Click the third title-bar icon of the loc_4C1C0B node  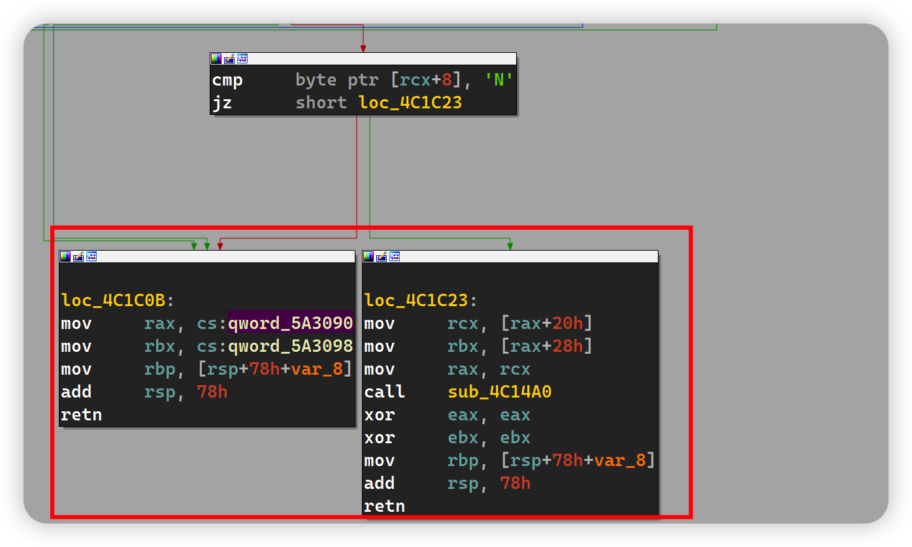[91, 257]
